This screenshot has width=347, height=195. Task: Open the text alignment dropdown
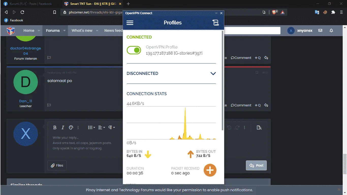[101, 127]
